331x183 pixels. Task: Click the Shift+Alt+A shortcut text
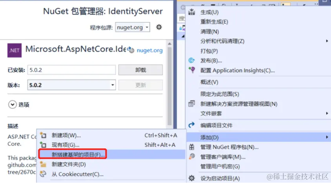[x=160, y=145]
